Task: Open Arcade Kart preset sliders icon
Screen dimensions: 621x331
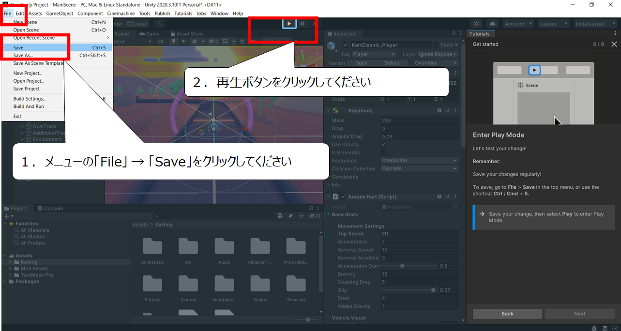Action: tap(448, 197)
